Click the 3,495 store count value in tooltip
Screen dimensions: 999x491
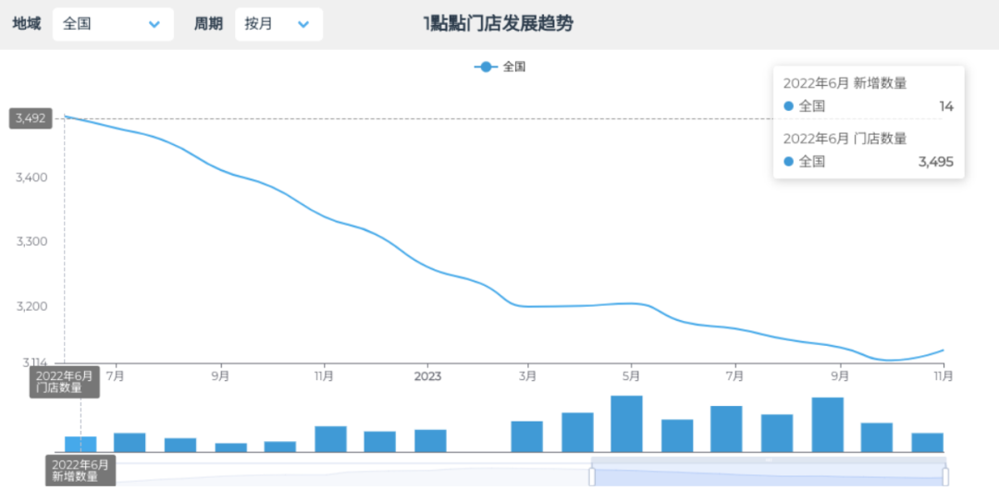point(935,162)
